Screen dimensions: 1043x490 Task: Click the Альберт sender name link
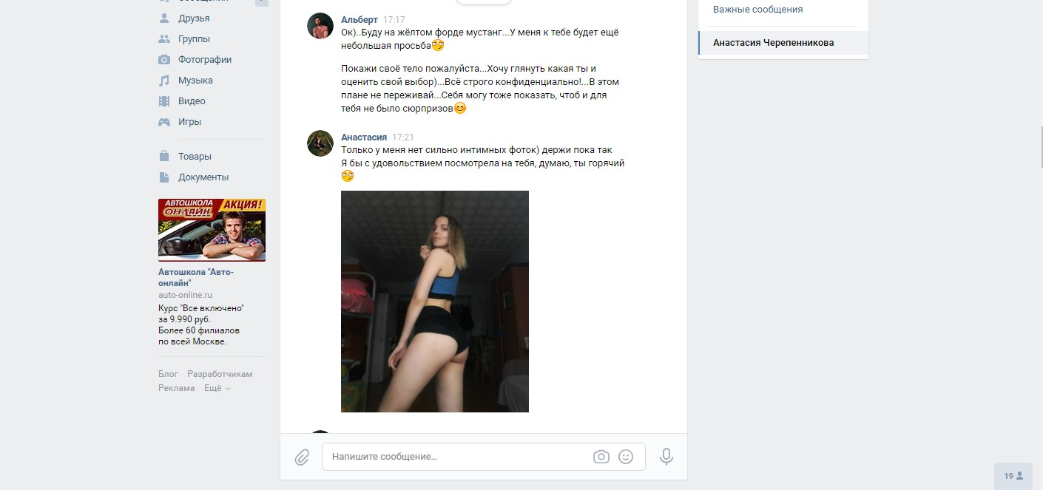[x=360, y=20]
